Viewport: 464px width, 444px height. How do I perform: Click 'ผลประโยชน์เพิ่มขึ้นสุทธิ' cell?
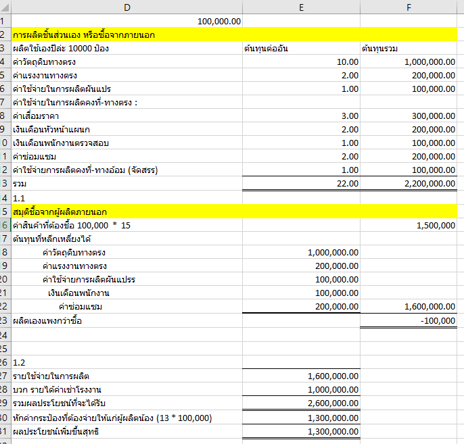pyautogui.click(x=126, y=431)
